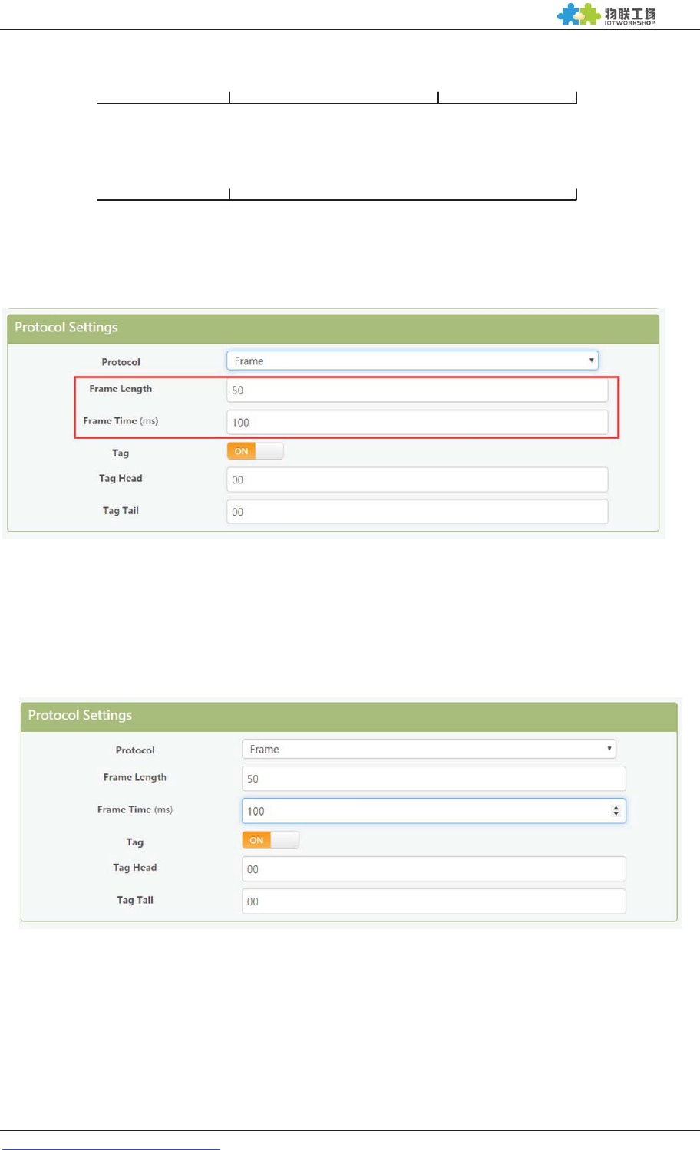The image size is (700, 1150).
Task: Click the Frame Length label in the second panel
Action: pos(135,778)
